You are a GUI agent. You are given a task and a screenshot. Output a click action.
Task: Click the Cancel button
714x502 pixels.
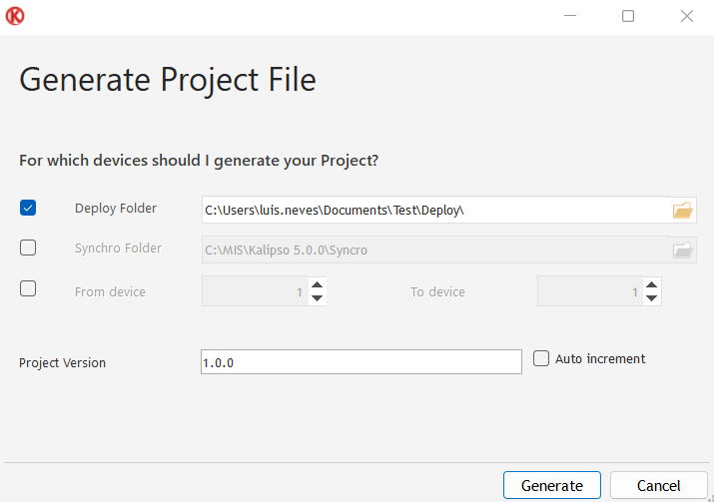click(x=658, y=486)
